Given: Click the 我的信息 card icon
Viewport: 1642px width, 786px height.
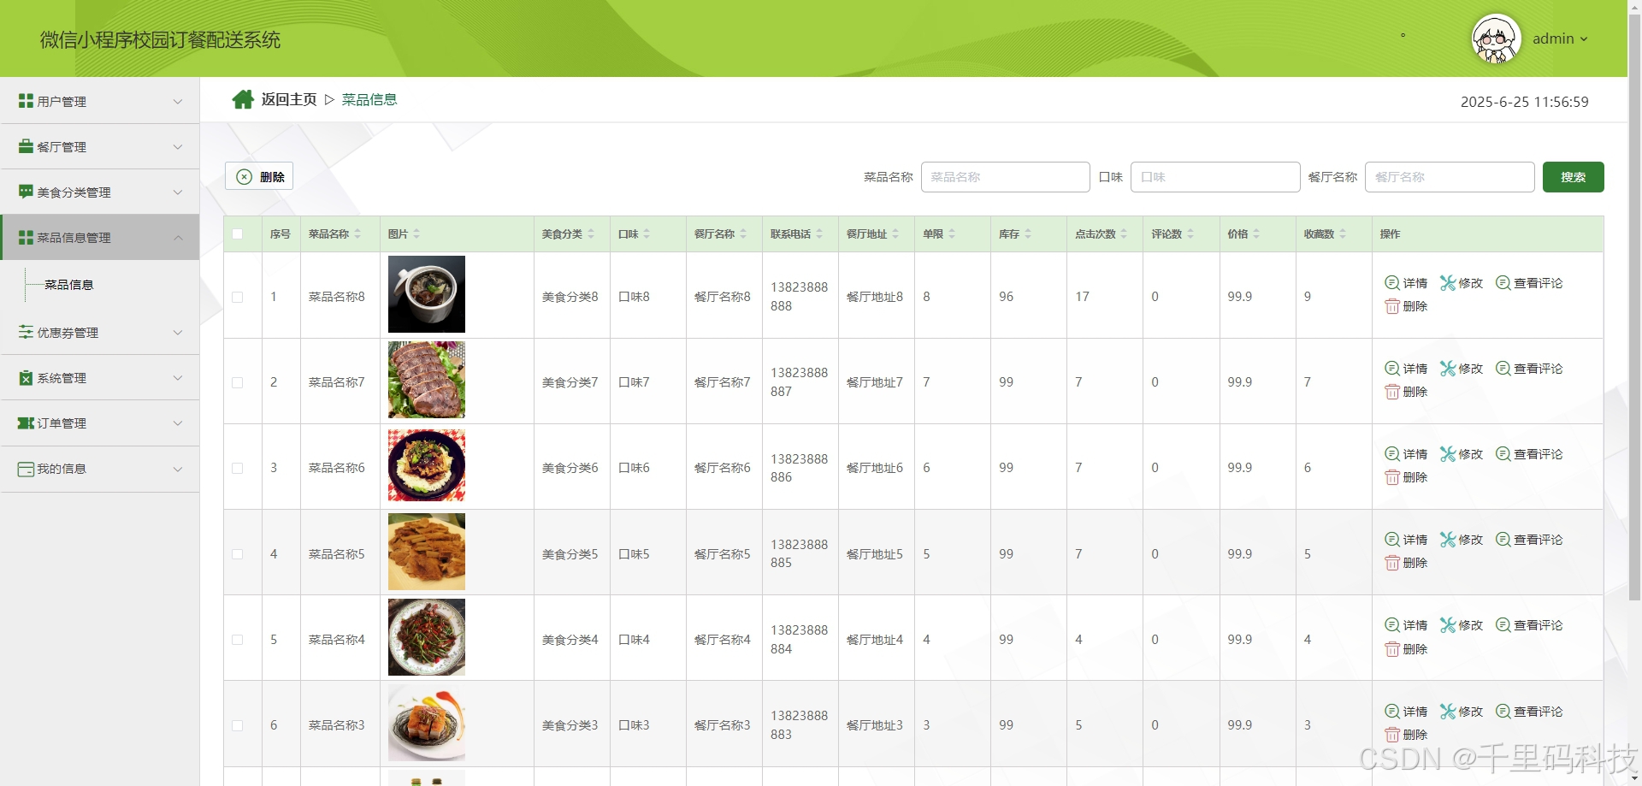Looking at the screenshot, I should coord(26,469).
